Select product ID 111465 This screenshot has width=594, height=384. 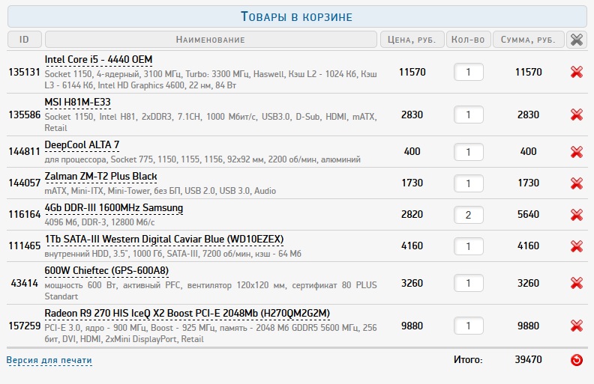coord(24,246)
